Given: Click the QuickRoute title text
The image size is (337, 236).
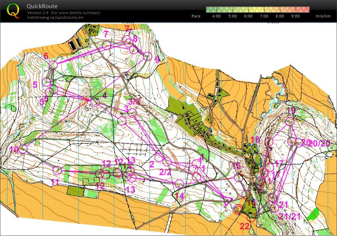Looking at the screenshot, I should [42, 6].
